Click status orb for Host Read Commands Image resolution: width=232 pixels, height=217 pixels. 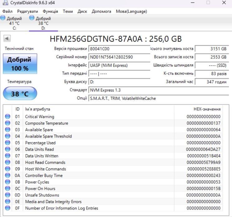pos(7,162)
